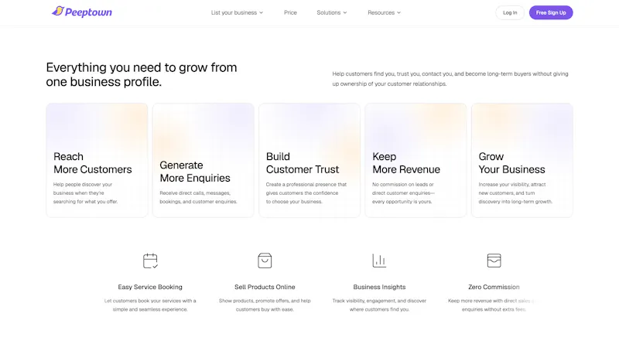Click 'Let customers book your services' description
Viewport: 619px width, 344px height.
tap(150, 305)
